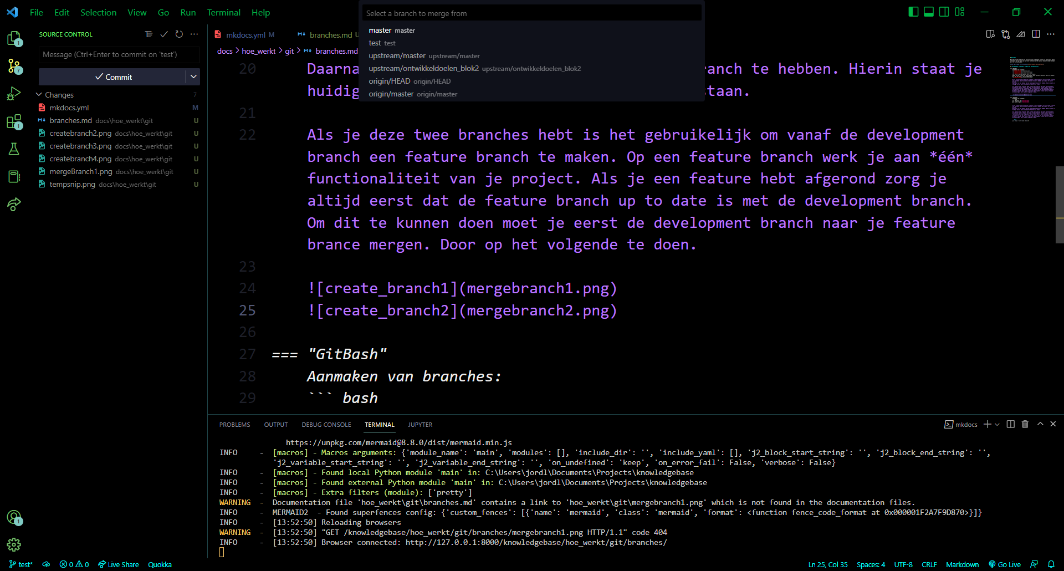Click the new terminal plus icon
The width and height of the screenshot is (1064, 571).
click(987, 424)
